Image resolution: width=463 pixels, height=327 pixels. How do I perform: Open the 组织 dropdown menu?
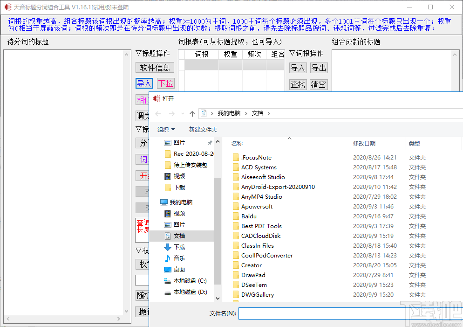coord(166,130)
